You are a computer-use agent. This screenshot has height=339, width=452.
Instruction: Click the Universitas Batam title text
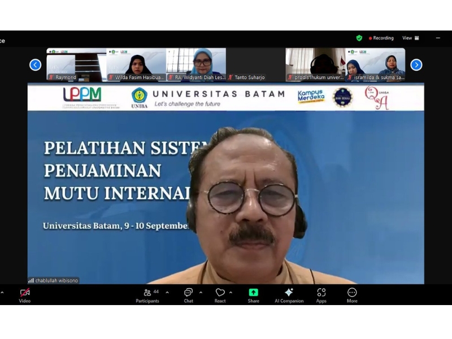pos(219,94)
